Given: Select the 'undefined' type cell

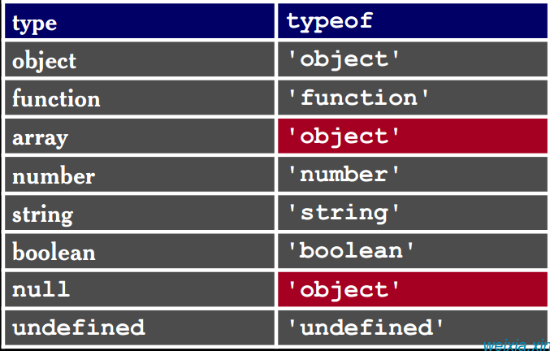Looking at the screenshot, I should click(x=140, y=327).
